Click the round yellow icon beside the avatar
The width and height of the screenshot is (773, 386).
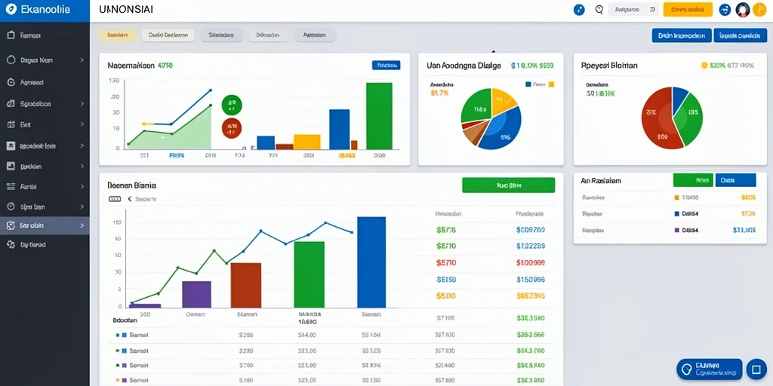(x=758, y=9)
